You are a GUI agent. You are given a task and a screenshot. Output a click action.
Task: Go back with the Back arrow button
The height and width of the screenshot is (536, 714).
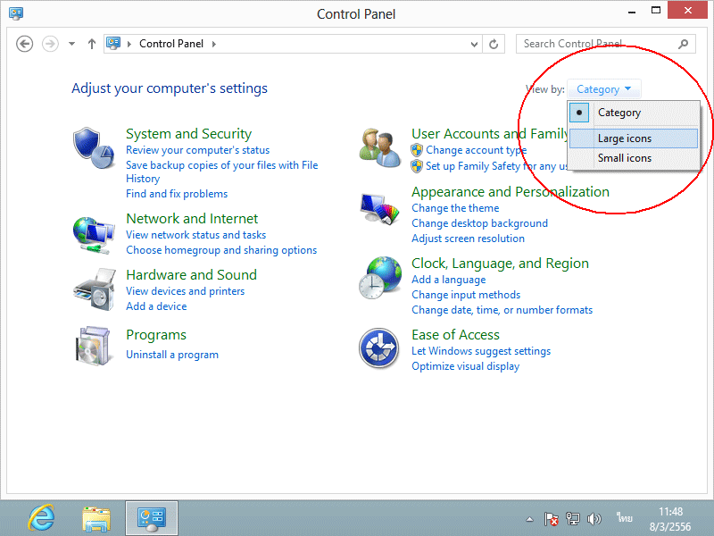tap(25, 44)
